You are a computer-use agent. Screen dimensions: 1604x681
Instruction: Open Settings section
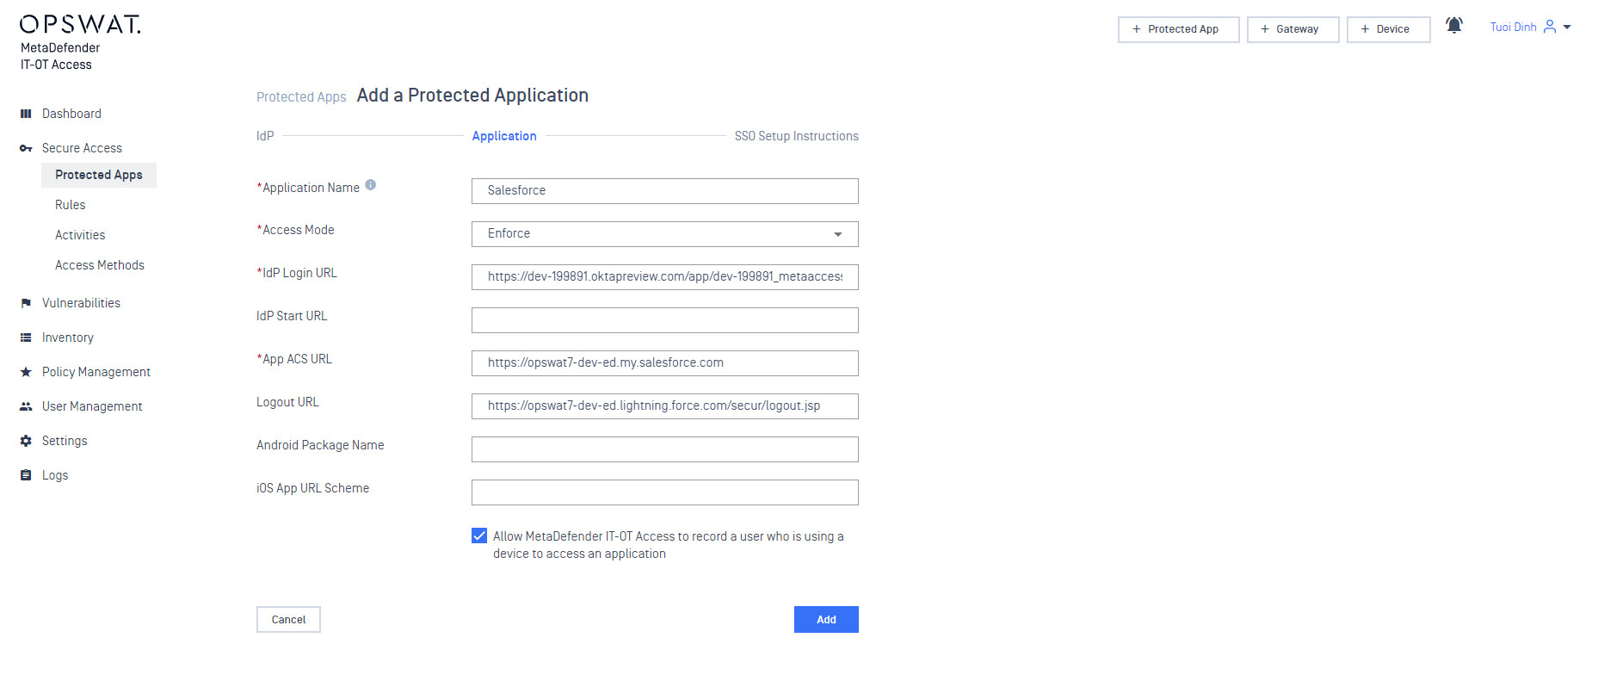click(65, 441)
